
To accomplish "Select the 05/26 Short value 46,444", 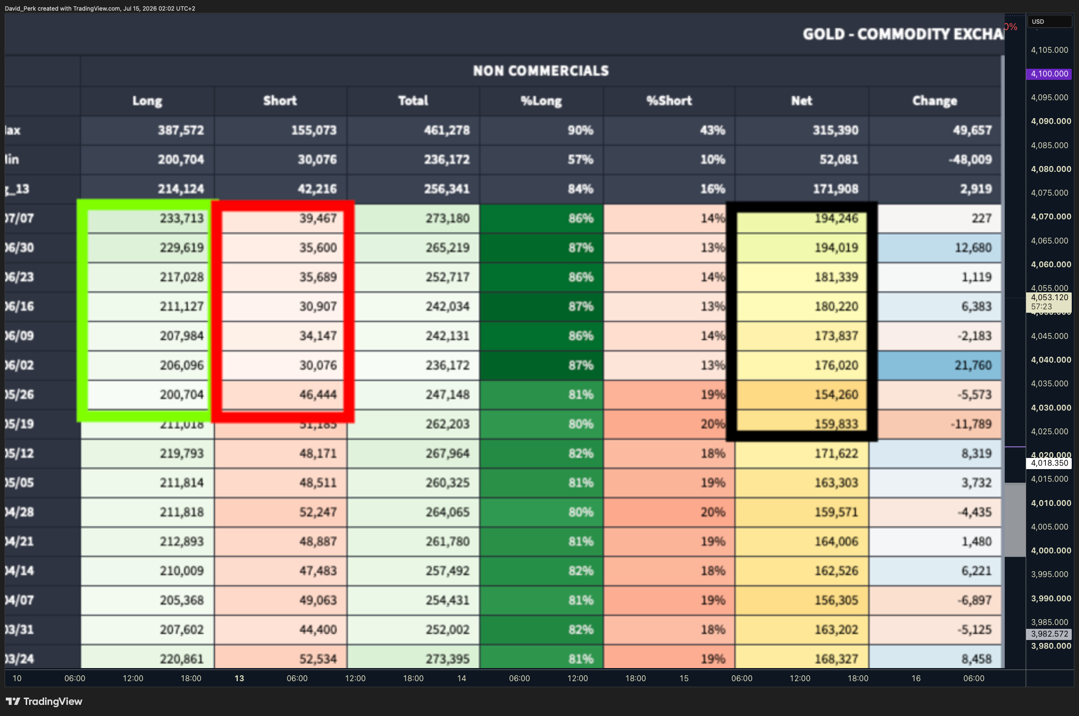I will (318, 395).
